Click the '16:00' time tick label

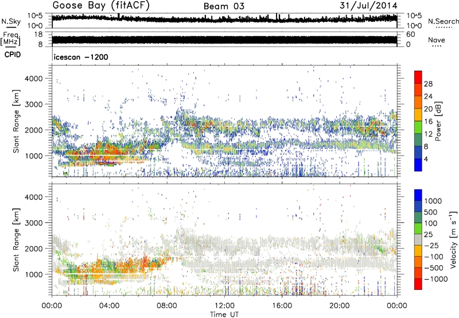coord(282,306)
